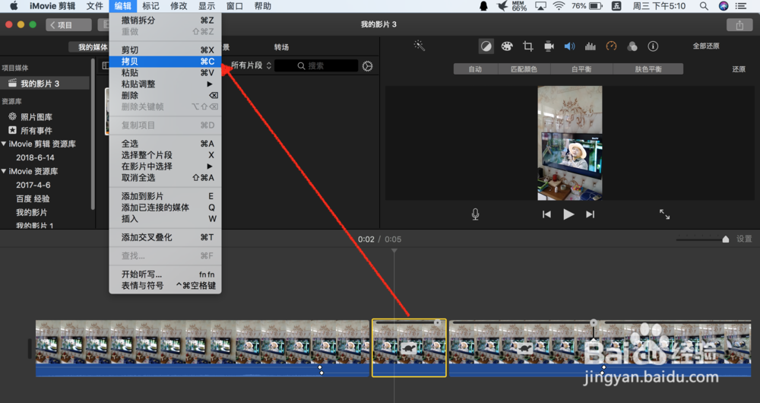Open the 窗口 menu
This screenshot has width=760, height=403.
[235, 6]
